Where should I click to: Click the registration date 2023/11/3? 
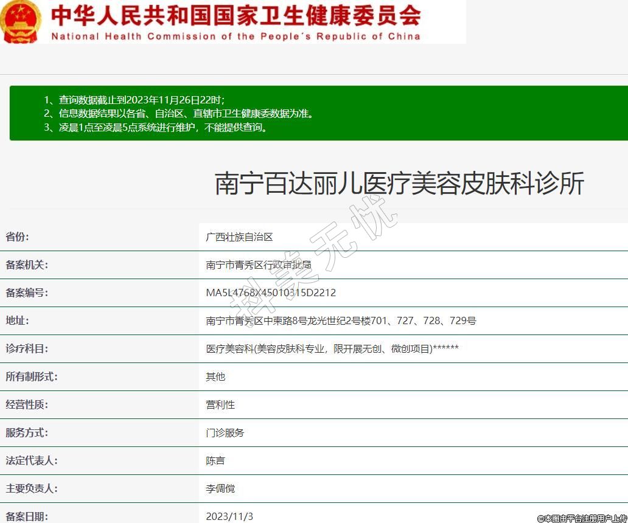click(229, 516)
